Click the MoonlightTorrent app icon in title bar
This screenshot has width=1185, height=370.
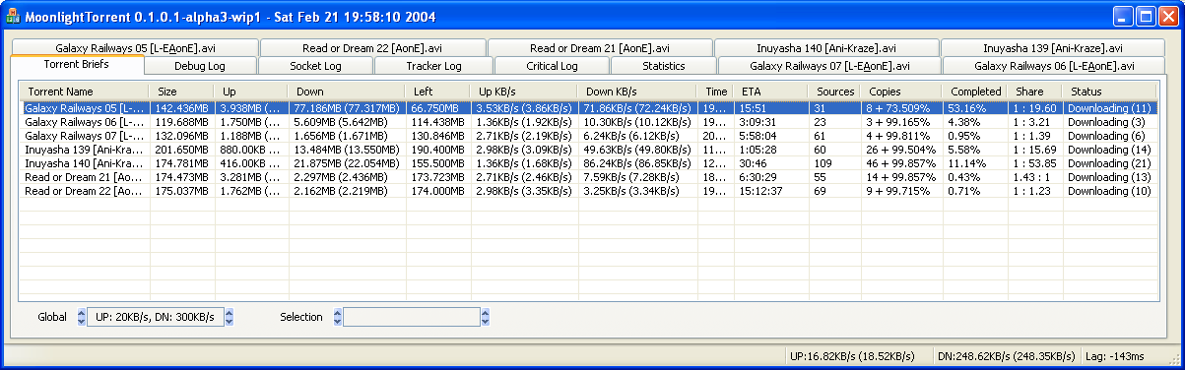coord(14,16)
